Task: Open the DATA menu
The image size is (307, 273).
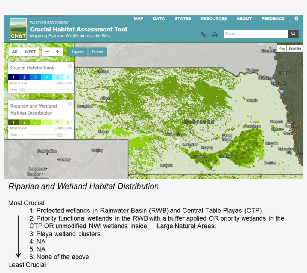Action: [x=159, y=18]
